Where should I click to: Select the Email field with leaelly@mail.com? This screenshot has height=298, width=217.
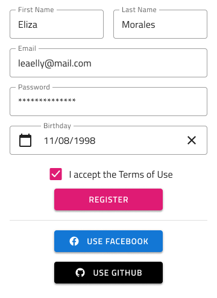[108, 63]
